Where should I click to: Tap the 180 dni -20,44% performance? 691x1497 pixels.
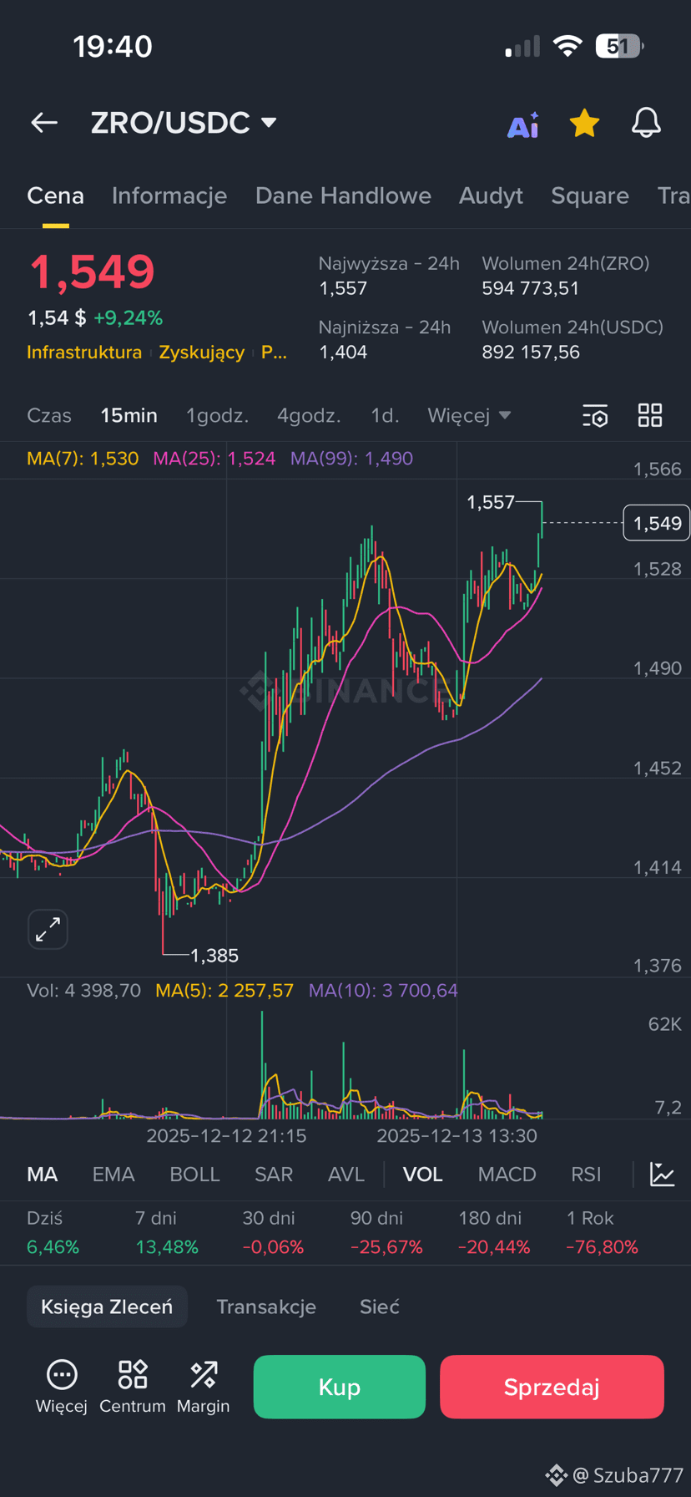point(494,1232)
